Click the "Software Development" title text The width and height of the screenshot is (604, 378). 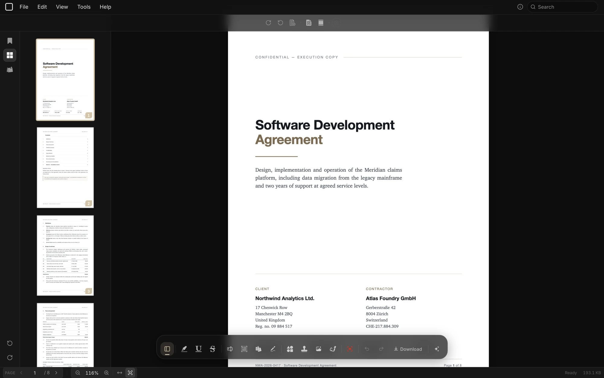(x=325, y=125)
